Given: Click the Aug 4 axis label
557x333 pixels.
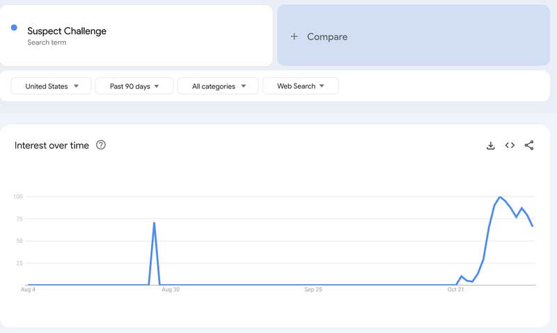Looking at the screenshot, I should point(28,289).
